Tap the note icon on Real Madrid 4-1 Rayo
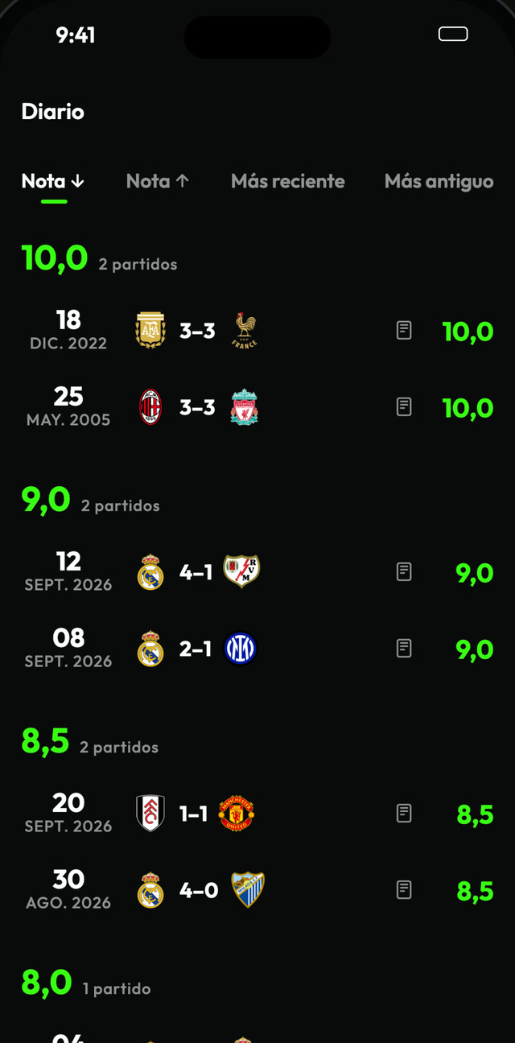 (x=404, y=571)
